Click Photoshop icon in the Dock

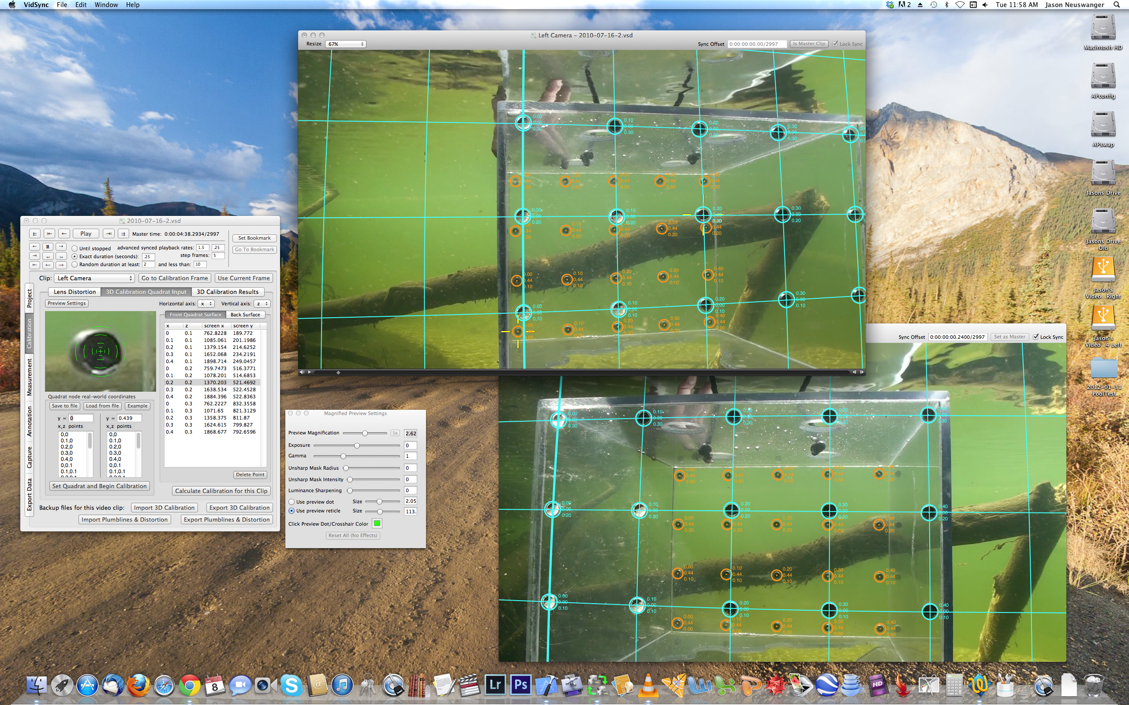[x=520, y=684]
